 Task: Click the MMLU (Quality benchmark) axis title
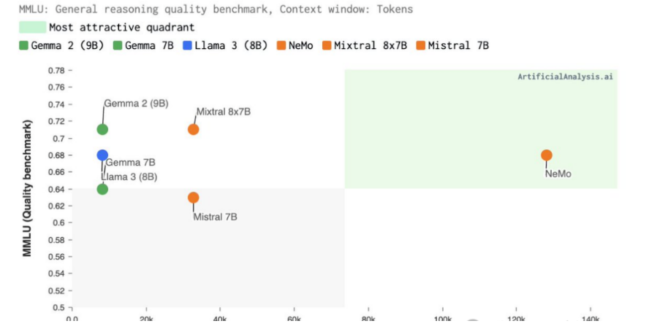27,188
